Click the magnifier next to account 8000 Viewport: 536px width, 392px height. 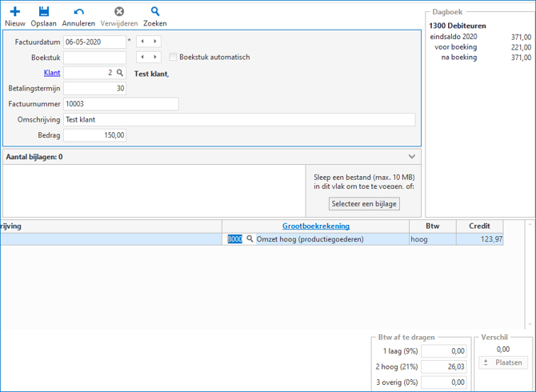coord(250,239)
